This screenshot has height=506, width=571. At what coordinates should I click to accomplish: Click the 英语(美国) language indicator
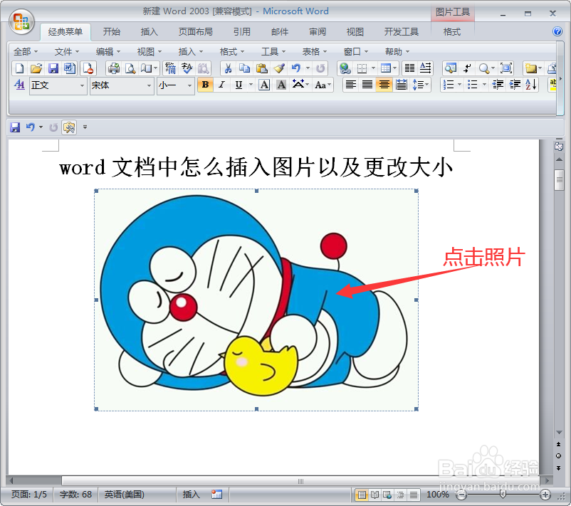[124, 495]
